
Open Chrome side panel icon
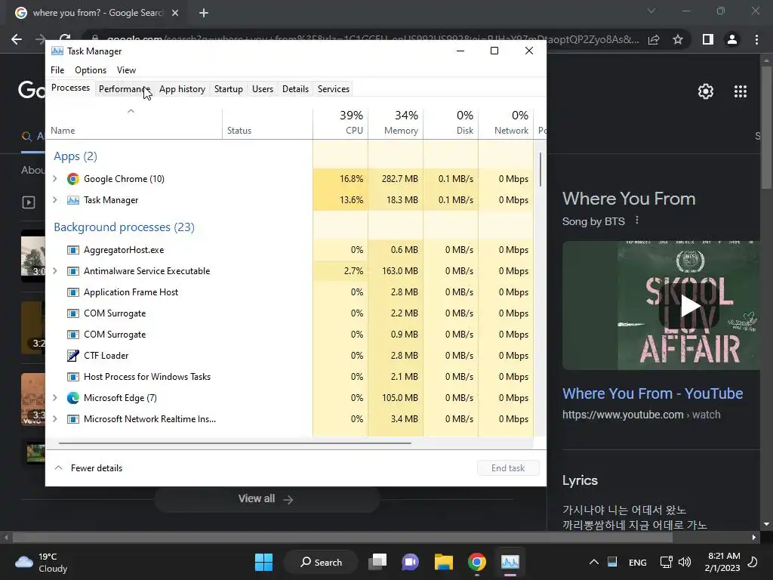tap(708, 39)
